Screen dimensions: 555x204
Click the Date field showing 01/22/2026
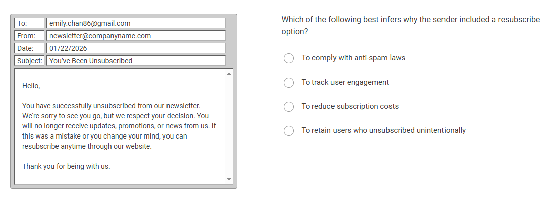(136, 48)
